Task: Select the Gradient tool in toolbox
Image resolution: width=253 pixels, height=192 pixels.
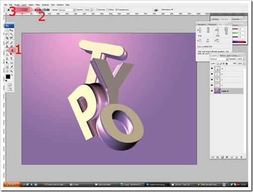Action: click(x=12, y=51)
